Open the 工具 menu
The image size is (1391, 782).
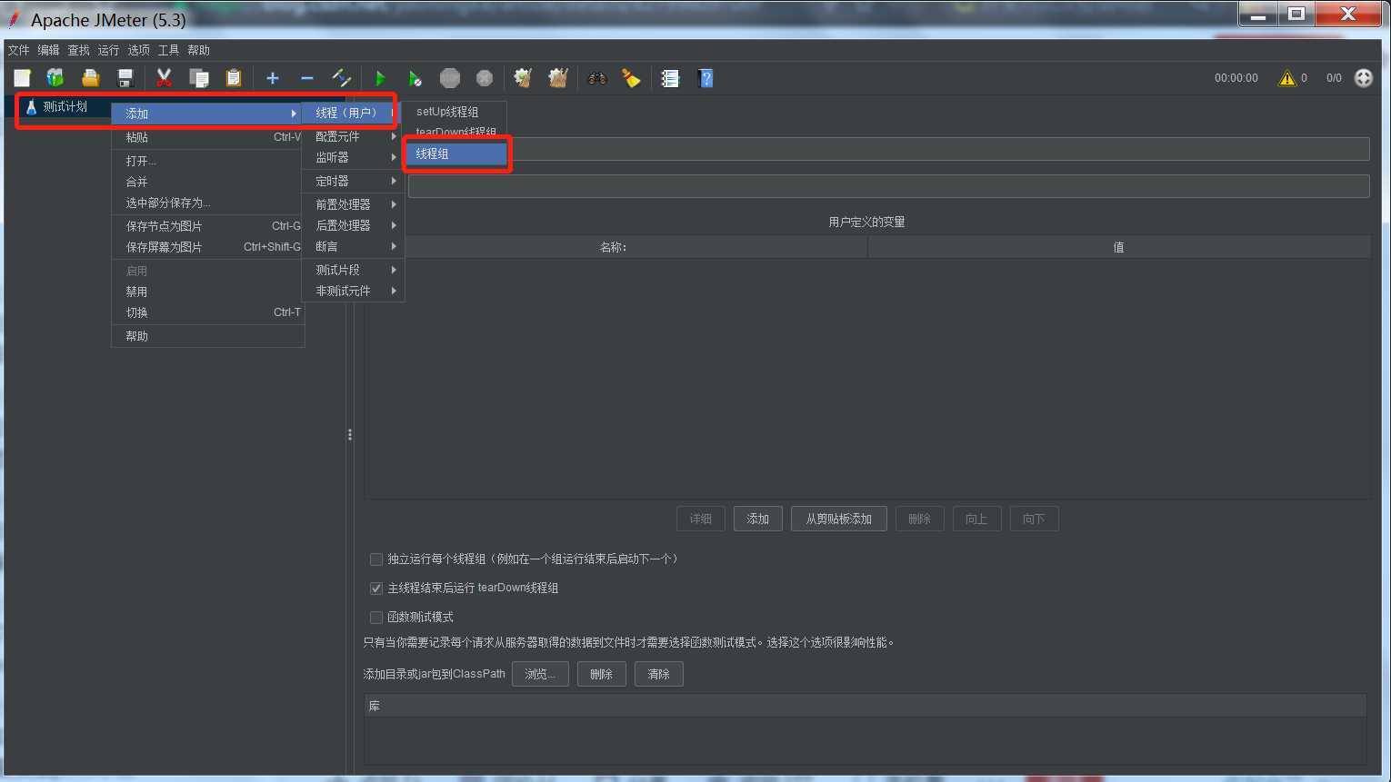coord(169,50)
